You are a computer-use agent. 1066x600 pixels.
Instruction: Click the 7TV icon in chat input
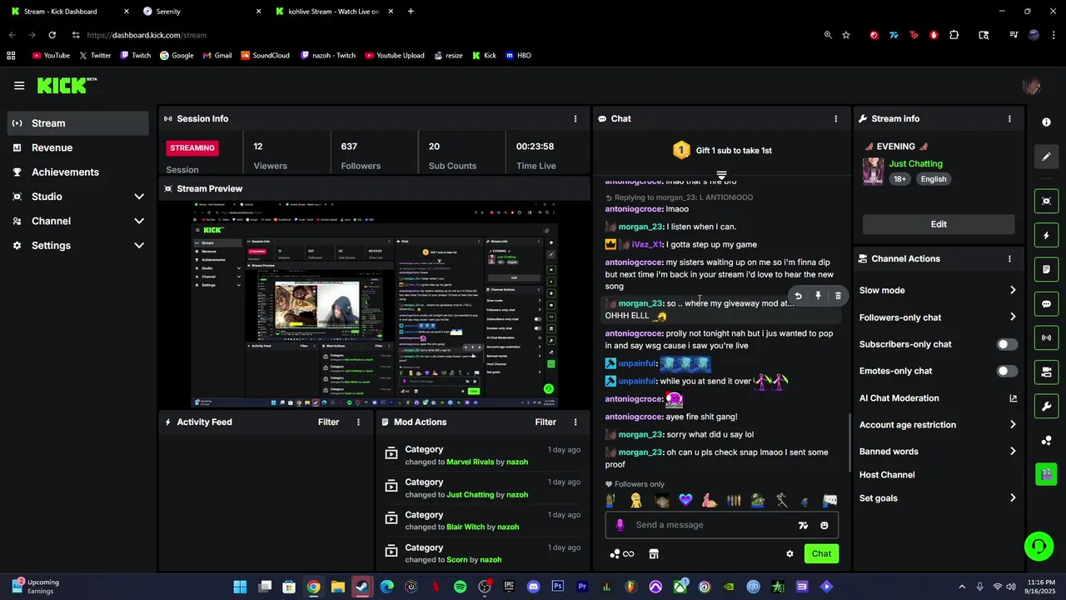pyautogui.click(x=803, y=525)
